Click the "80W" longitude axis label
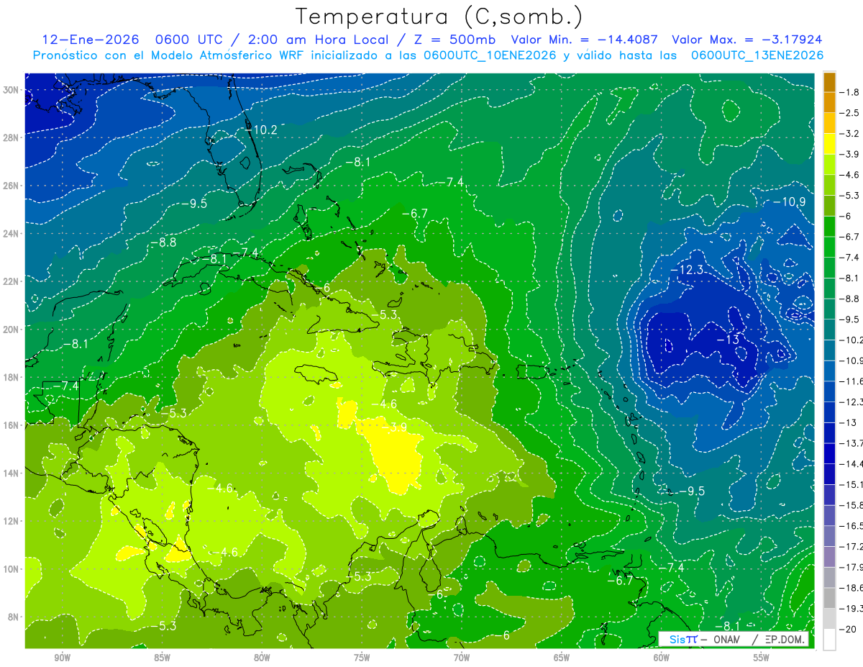 [x=262, y=658]
